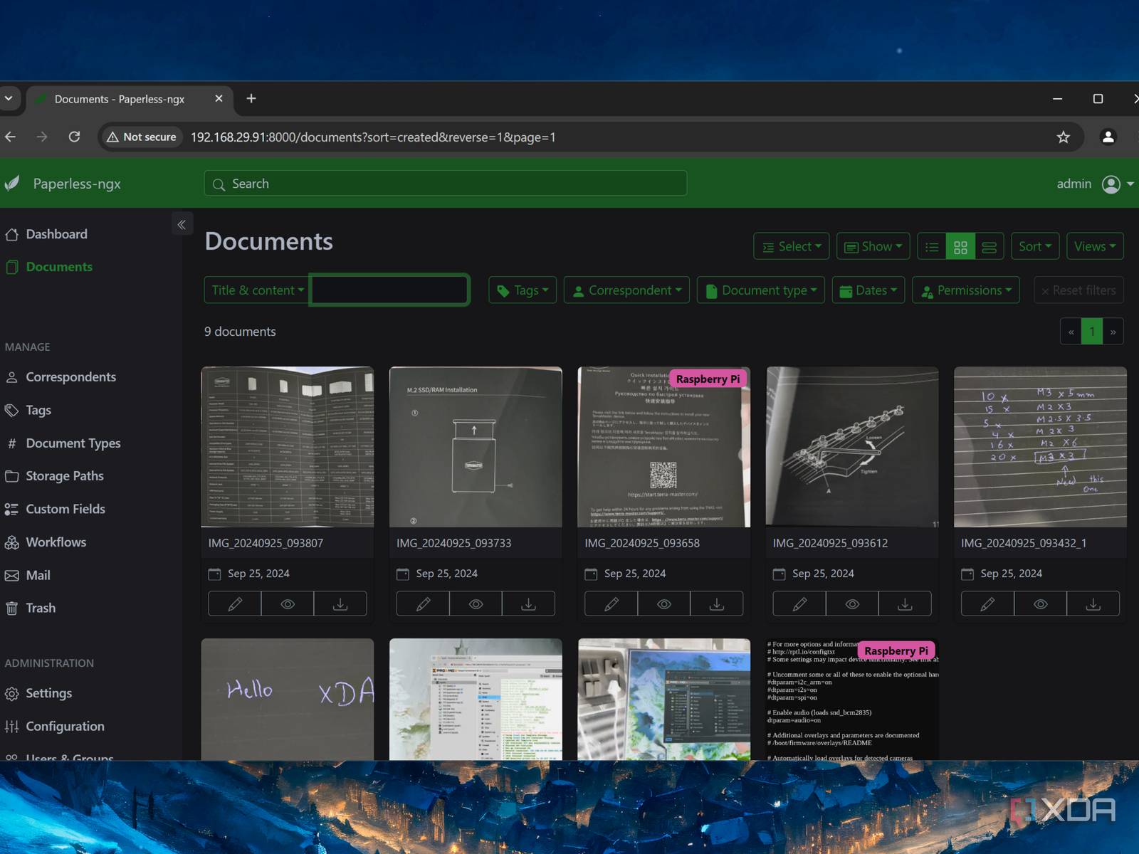This screenshot has height=854, width=1139.
Task: Click the Reset filters button
Action: tap(1078, 290)
